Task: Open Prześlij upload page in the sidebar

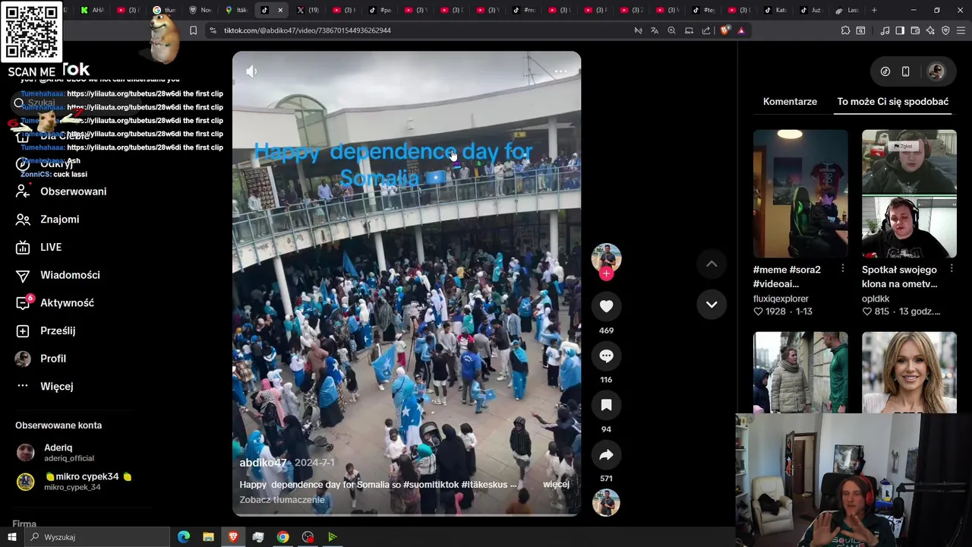Action: 46,330
